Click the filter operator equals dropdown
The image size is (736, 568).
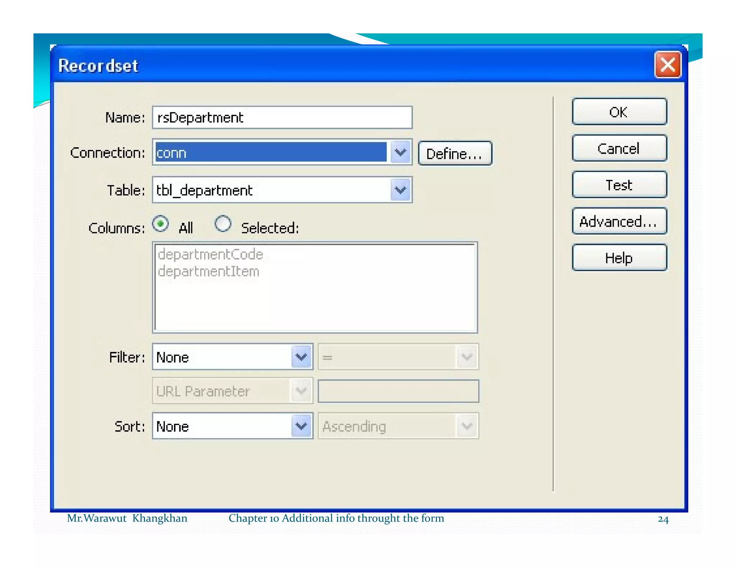(x=398, y=357)
